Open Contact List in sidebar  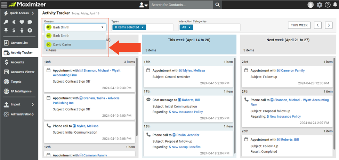click(x=19, y=43)
